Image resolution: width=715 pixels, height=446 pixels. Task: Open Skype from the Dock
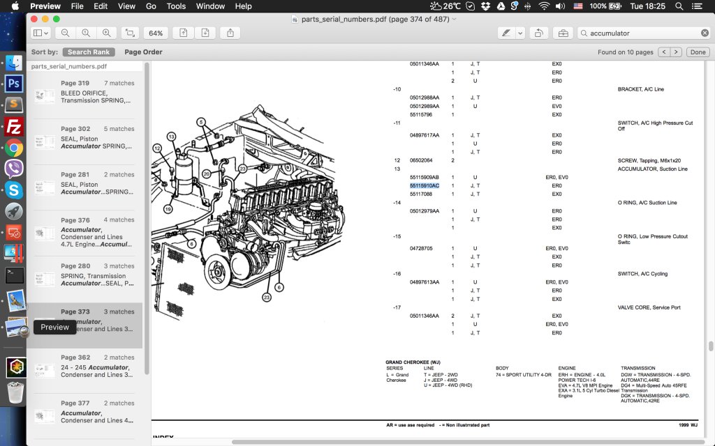coord(14,190)
